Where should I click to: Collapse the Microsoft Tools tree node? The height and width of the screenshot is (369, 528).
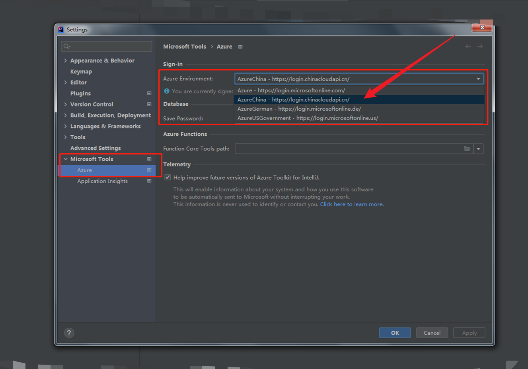tap(65, 159)
